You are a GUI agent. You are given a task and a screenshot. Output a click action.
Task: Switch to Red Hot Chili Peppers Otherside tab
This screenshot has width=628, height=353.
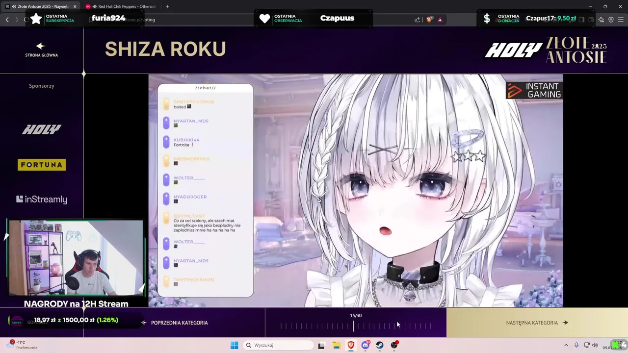tap(123, 6)
